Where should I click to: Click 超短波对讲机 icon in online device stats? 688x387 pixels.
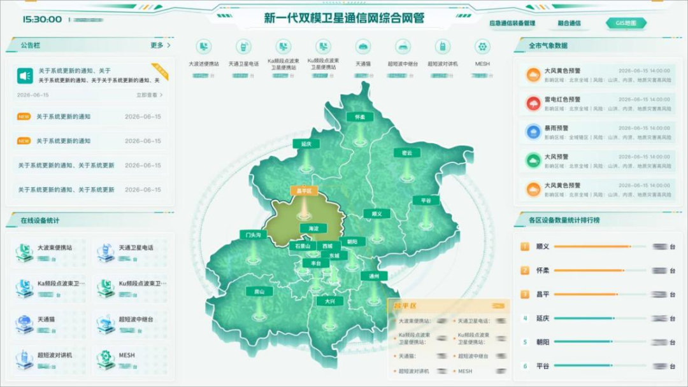tap(24, 360)
